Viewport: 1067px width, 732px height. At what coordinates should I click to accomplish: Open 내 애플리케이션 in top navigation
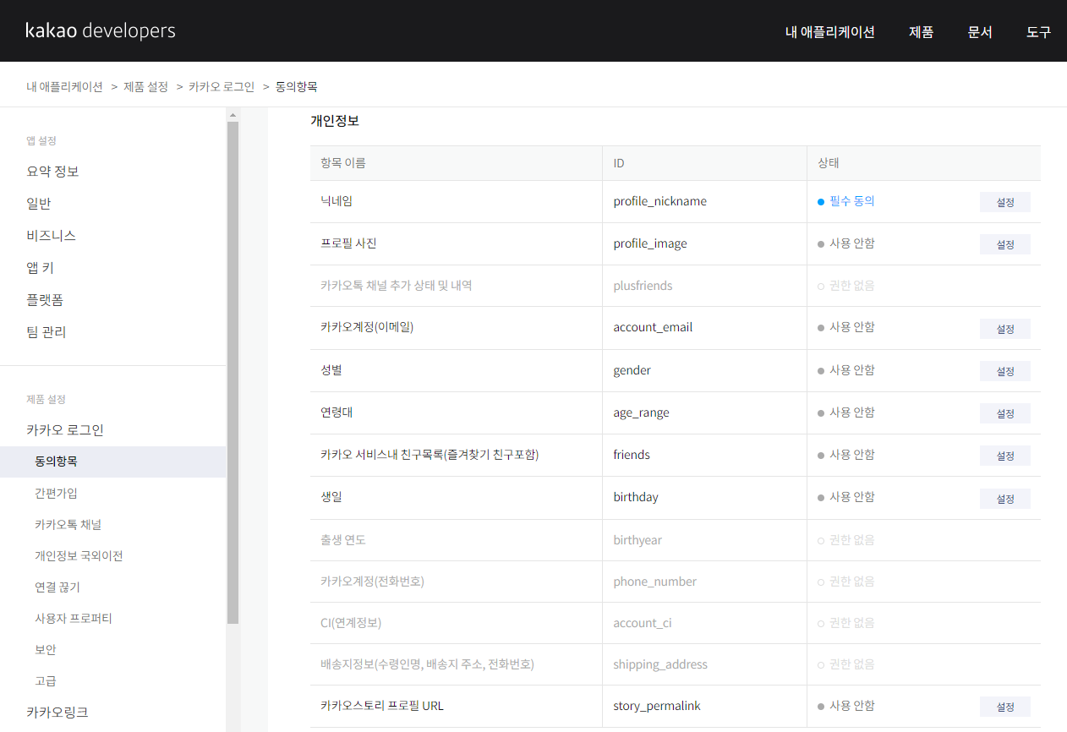point(829,32)
